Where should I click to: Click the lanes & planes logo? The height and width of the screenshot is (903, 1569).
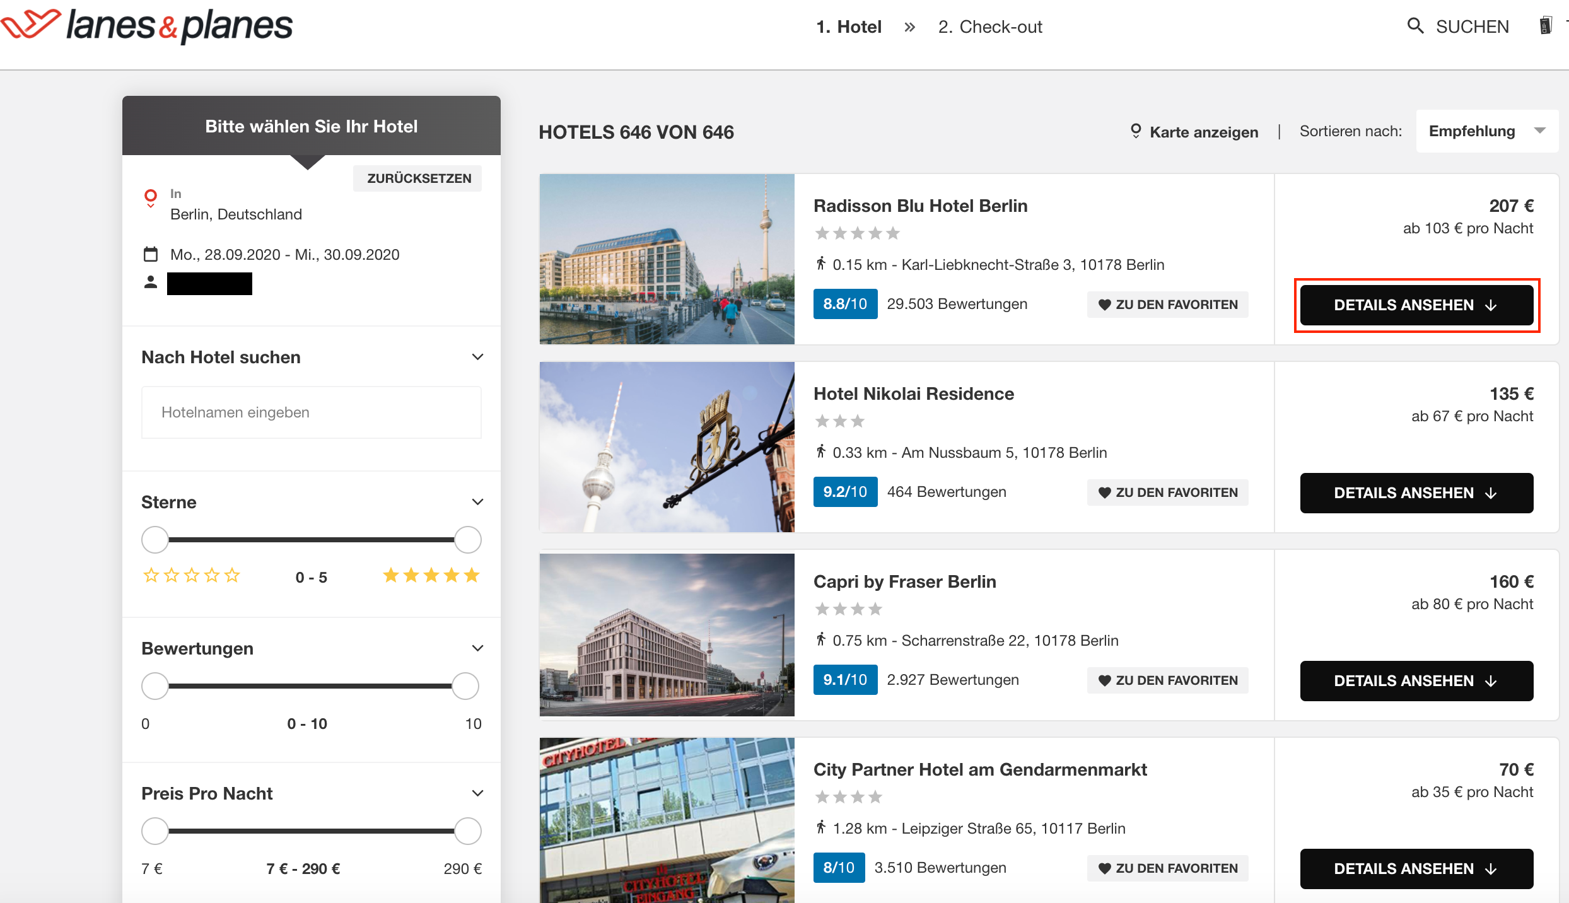pyautogui.click(x=147, y=25)
